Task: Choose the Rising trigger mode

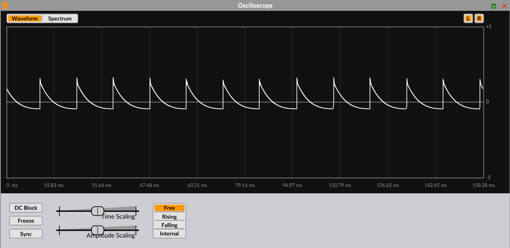Action: pyautogui.click(x=169, y=217)
